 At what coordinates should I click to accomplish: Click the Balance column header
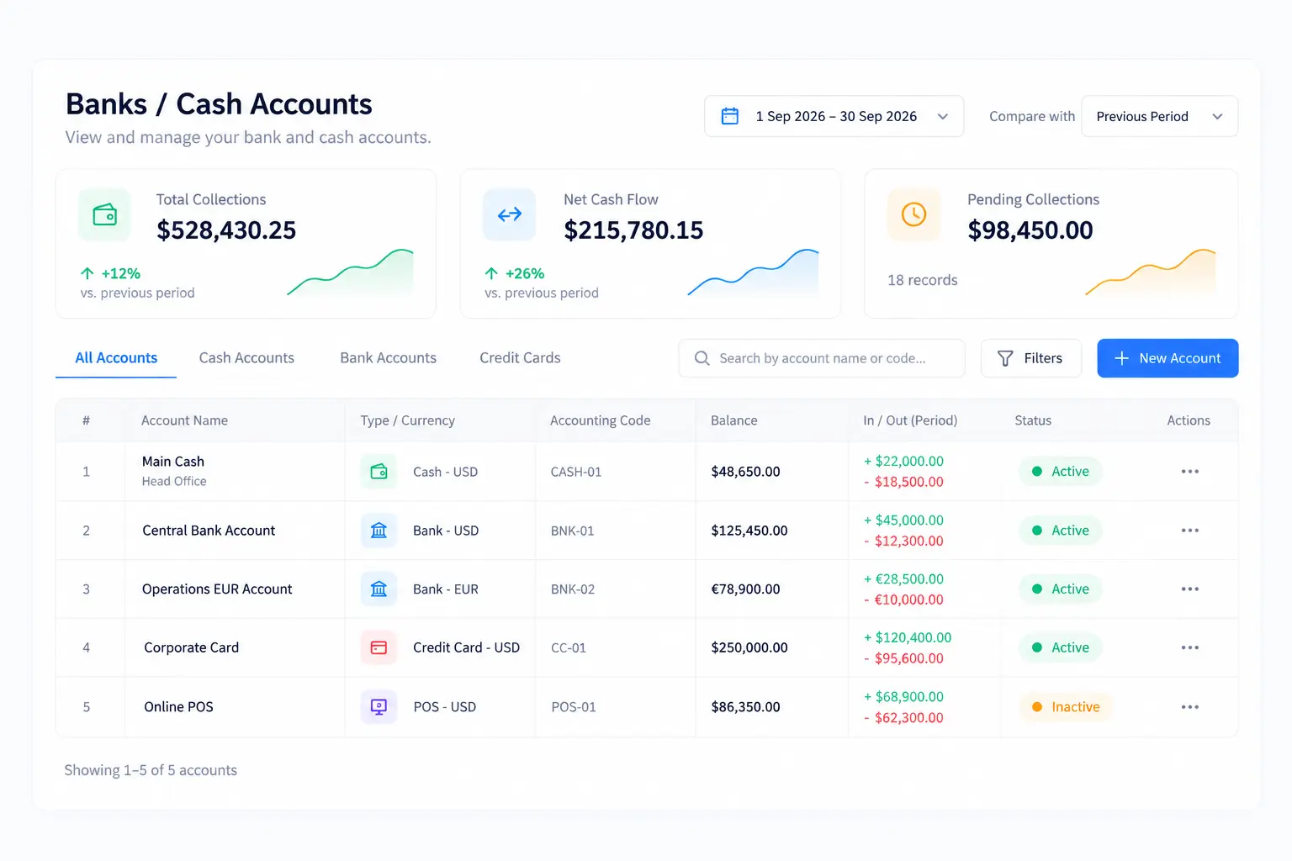tap(733, 420)
